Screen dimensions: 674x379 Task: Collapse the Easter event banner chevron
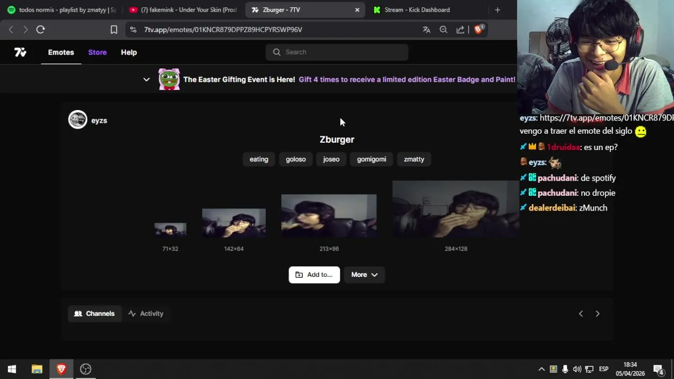146,79
